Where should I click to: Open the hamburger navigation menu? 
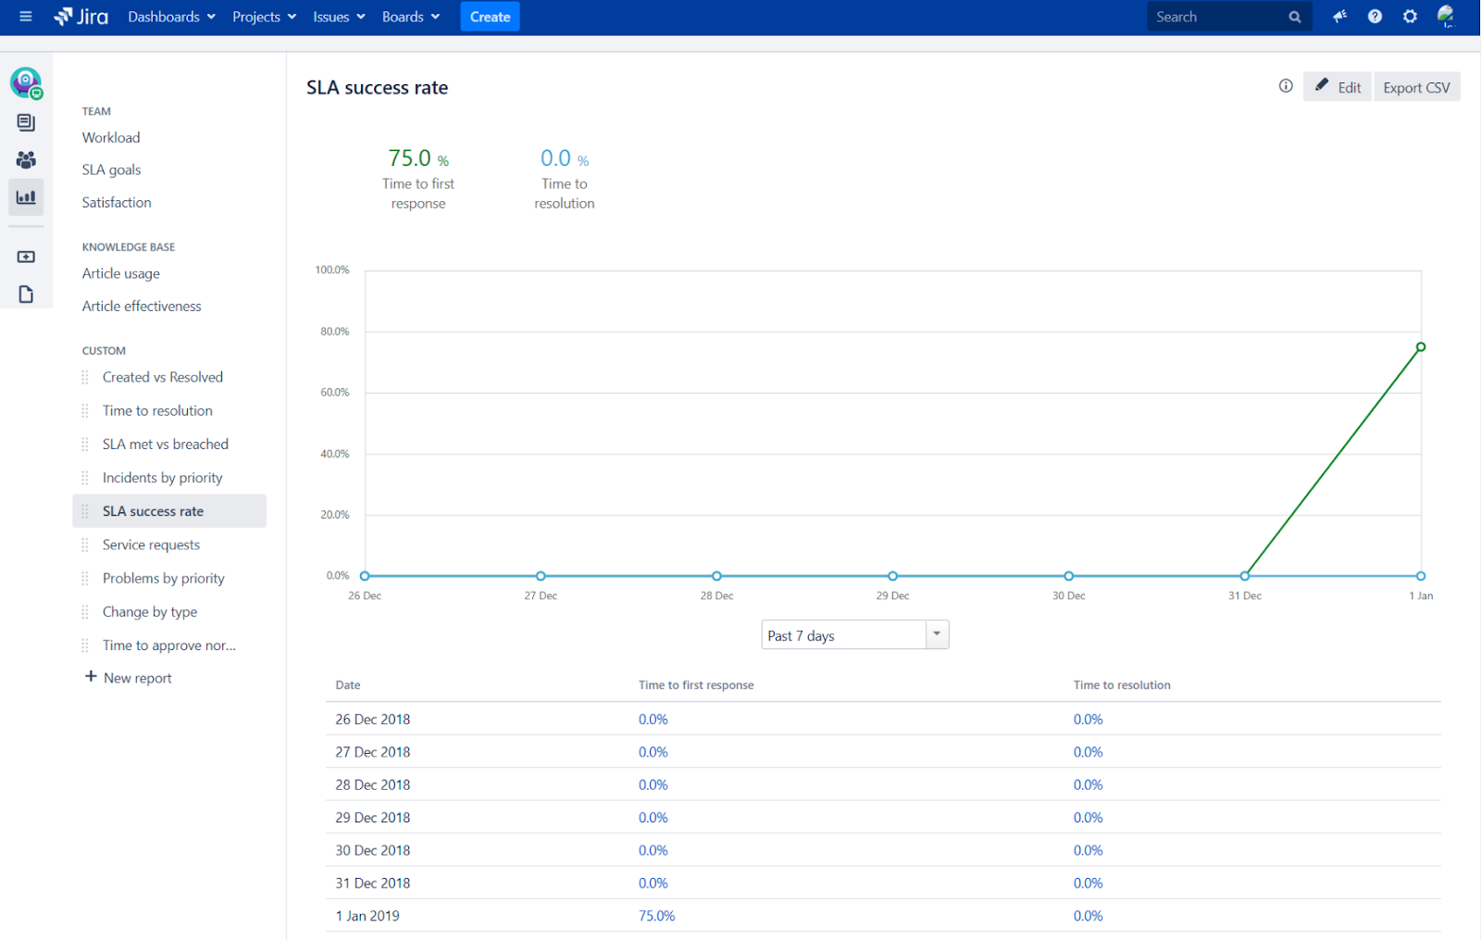[26, 16]
